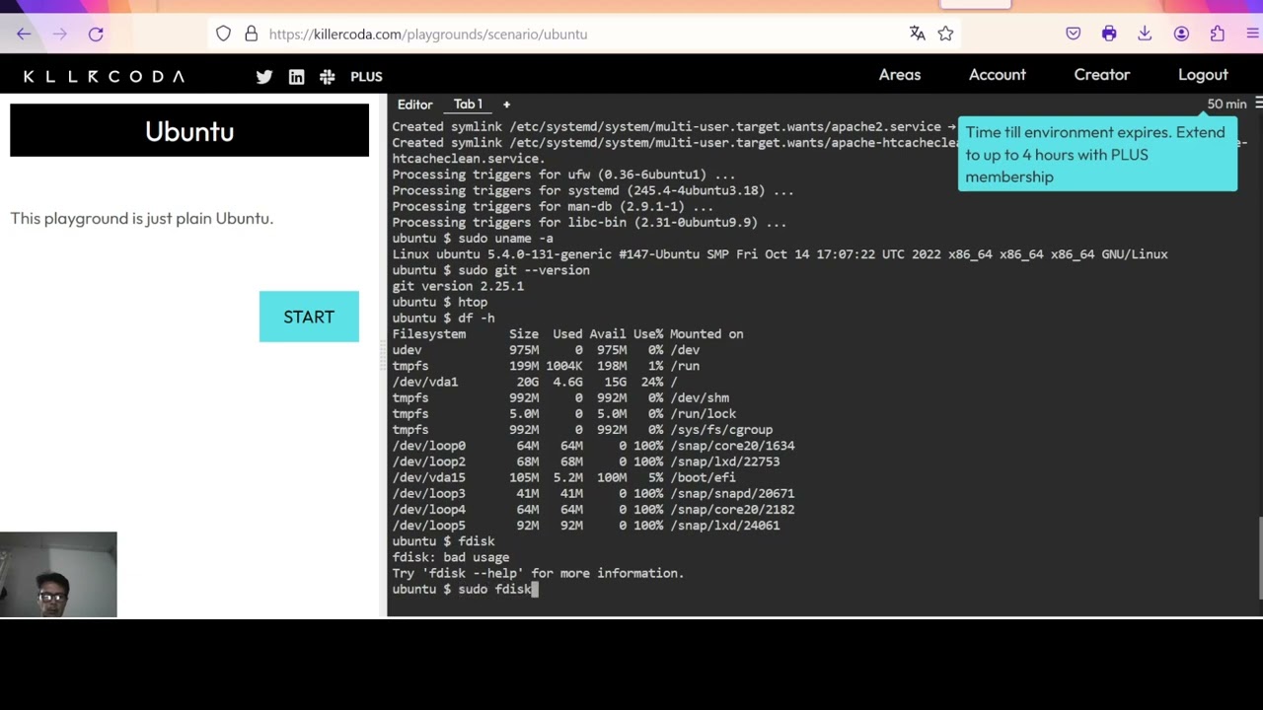Click the 'htop' command line

tap(440, 302)
